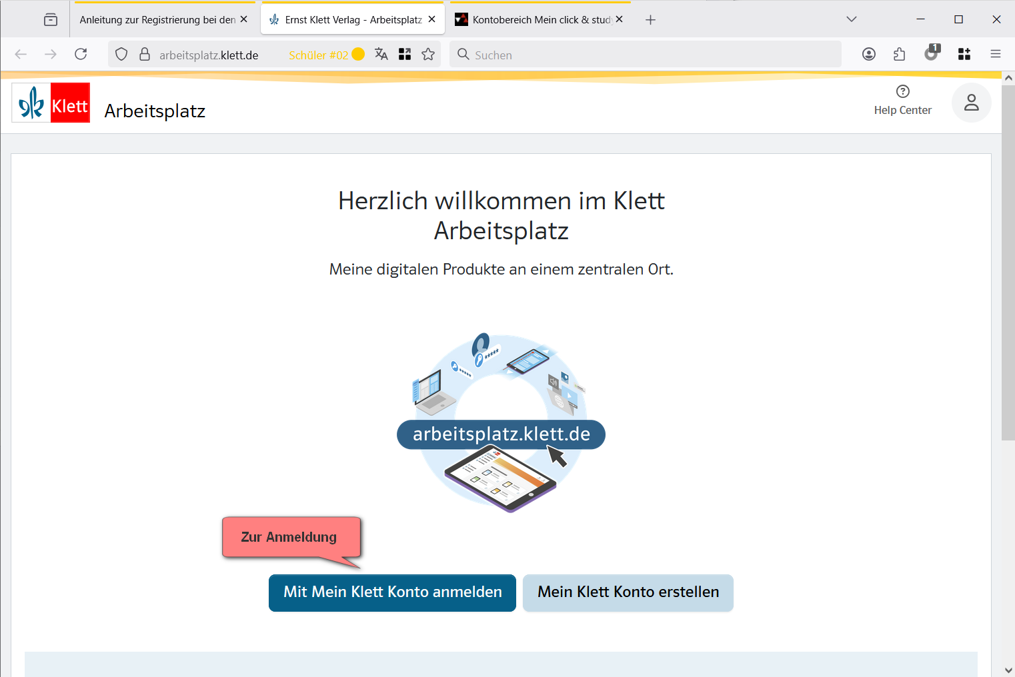
Task: Click the user profile icon on Klett page
Action: point(971,103)
